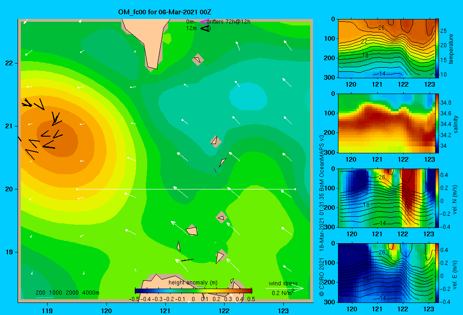Click depth label 300 of salinity panel

pyautogui.click(x=330, y=152)
